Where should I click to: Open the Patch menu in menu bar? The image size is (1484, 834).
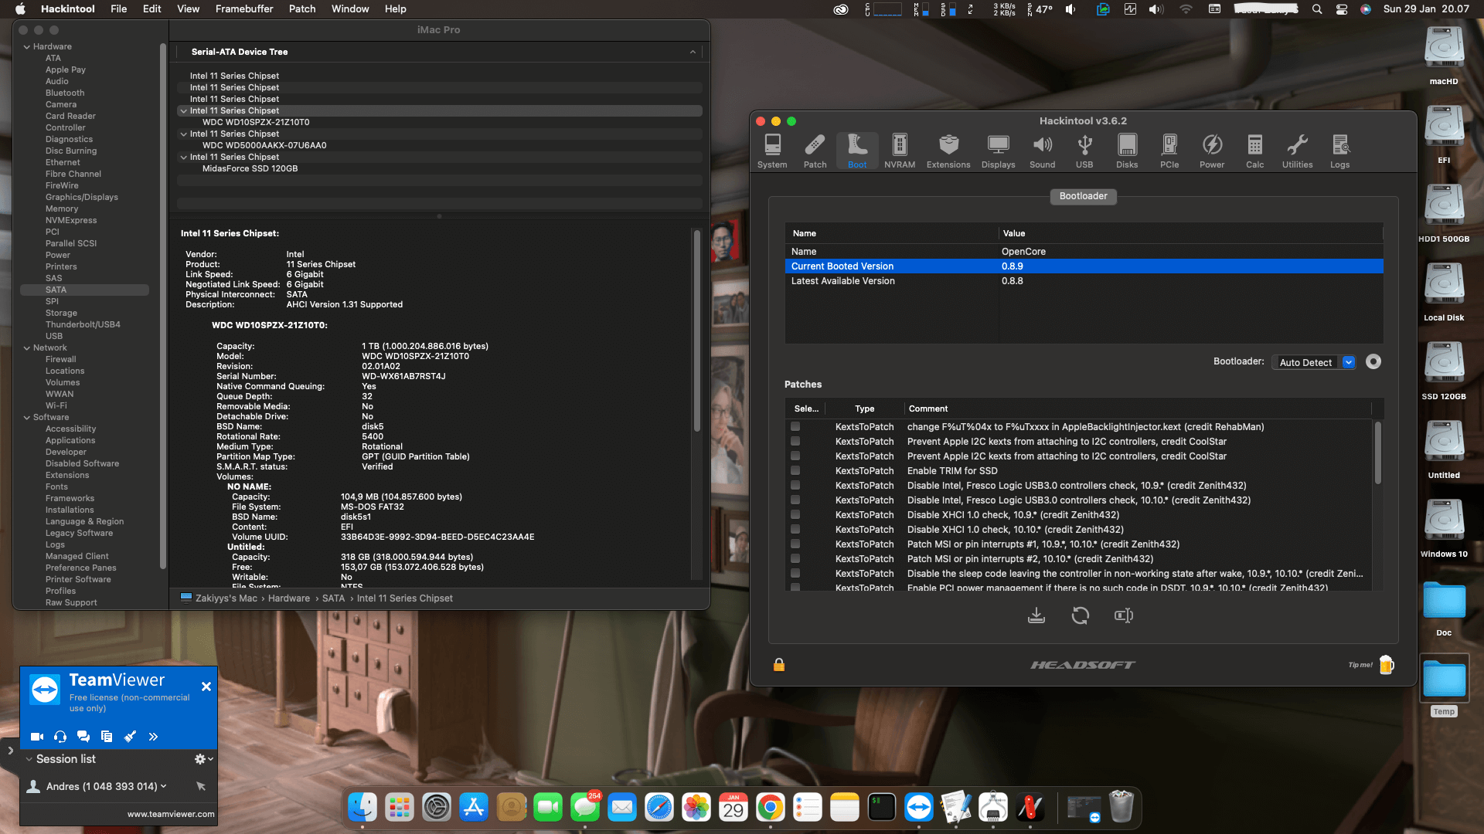point(302,8)
